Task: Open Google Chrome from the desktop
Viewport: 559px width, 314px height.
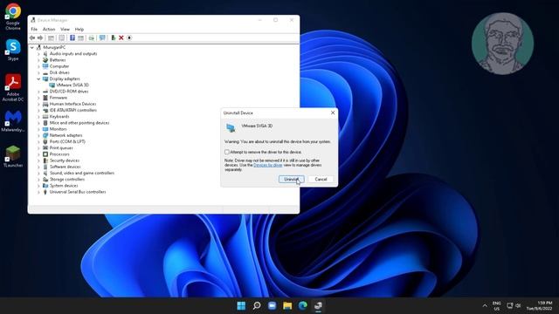Action: [13, 17]
